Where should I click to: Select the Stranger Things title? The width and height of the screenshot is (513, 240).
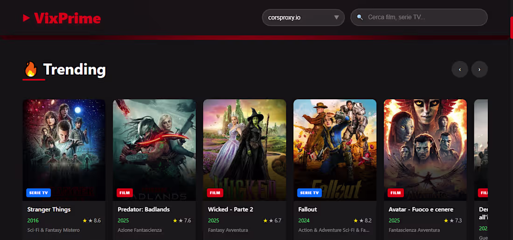49,209
